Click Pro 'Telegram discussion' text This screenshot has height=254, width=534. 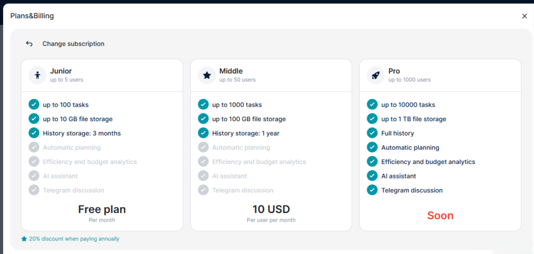coord(412,190)
